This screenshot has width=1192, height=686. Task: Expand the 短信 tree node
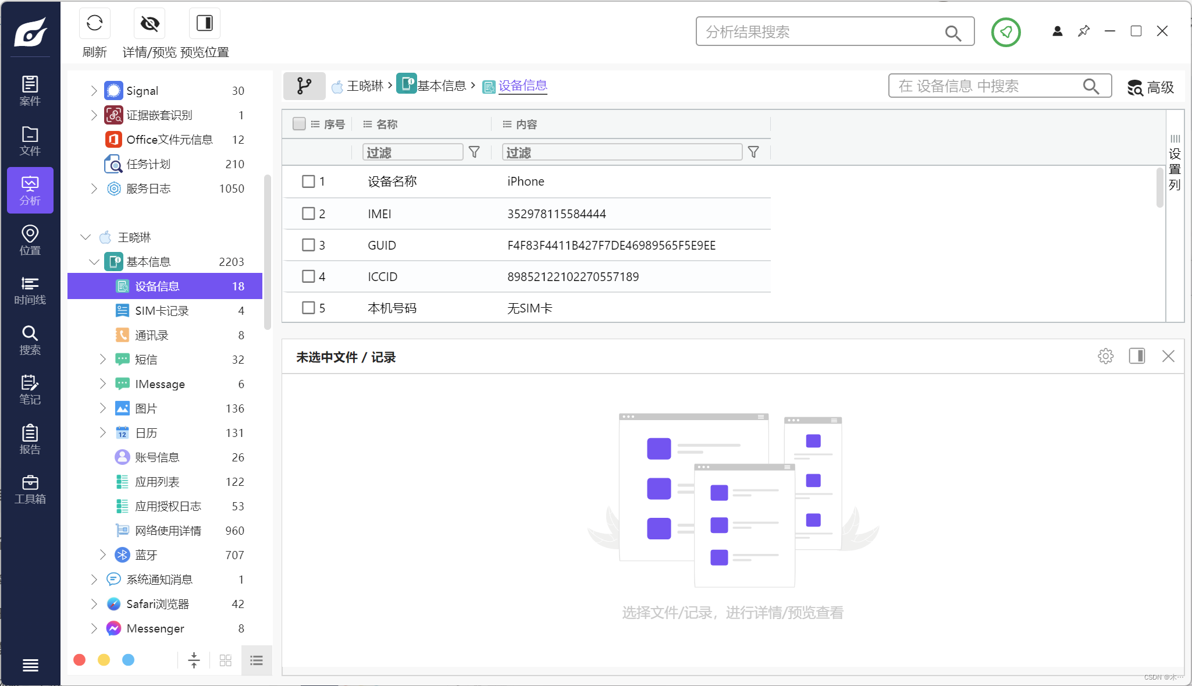tap(103, 360)
